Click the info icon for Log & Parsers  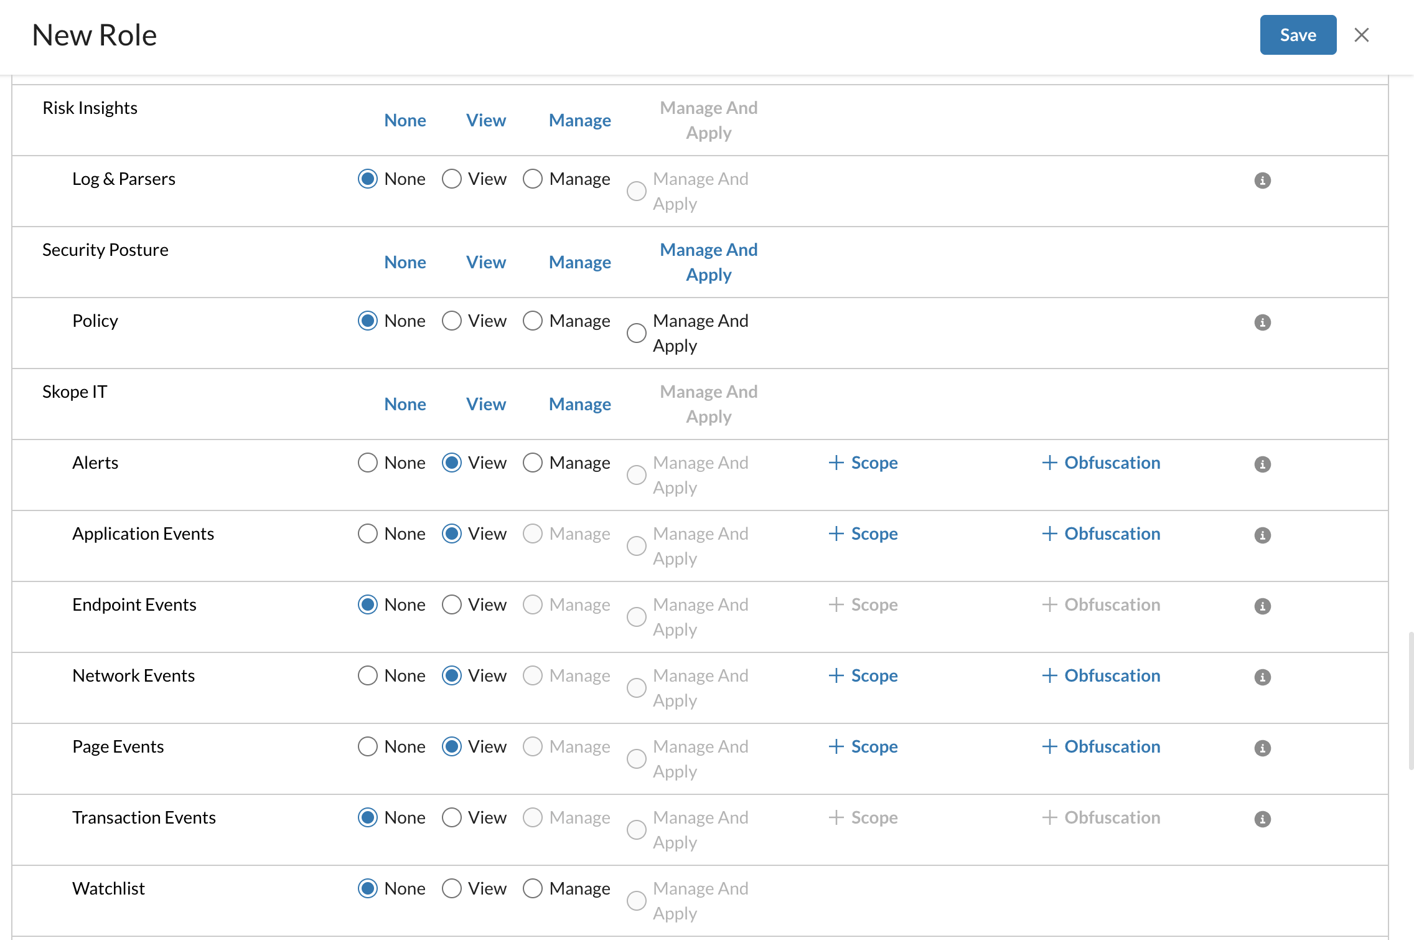1262,181
